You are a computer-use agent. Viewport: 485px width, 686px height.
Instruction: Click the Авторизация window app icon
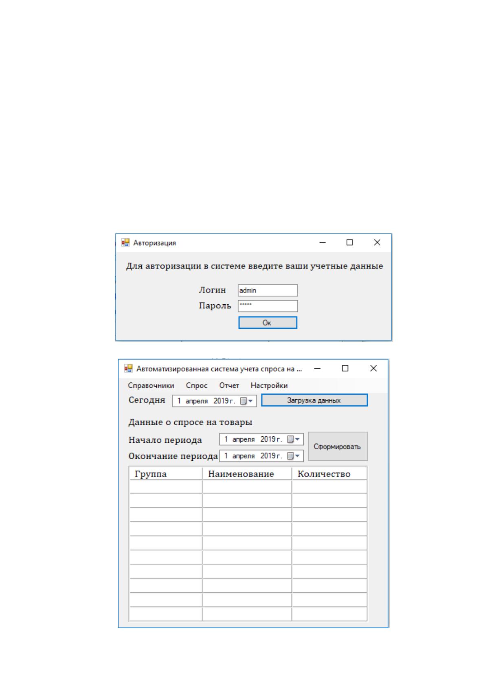tap(125, 243)
